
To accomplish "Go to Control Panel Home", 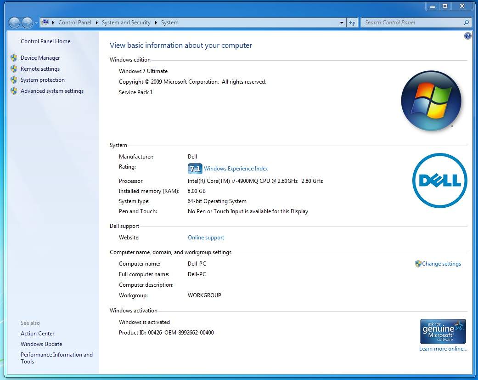I will click(45, 41).
